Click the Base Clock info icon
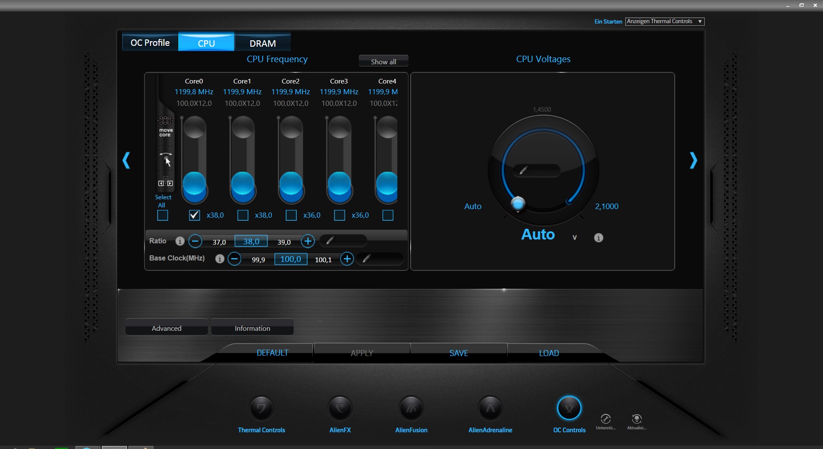 click(219, 259)
